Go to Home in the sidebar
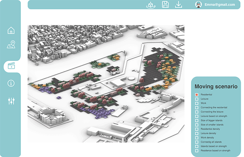The height and width of the screenshot is (157, 244). point(11,30)
